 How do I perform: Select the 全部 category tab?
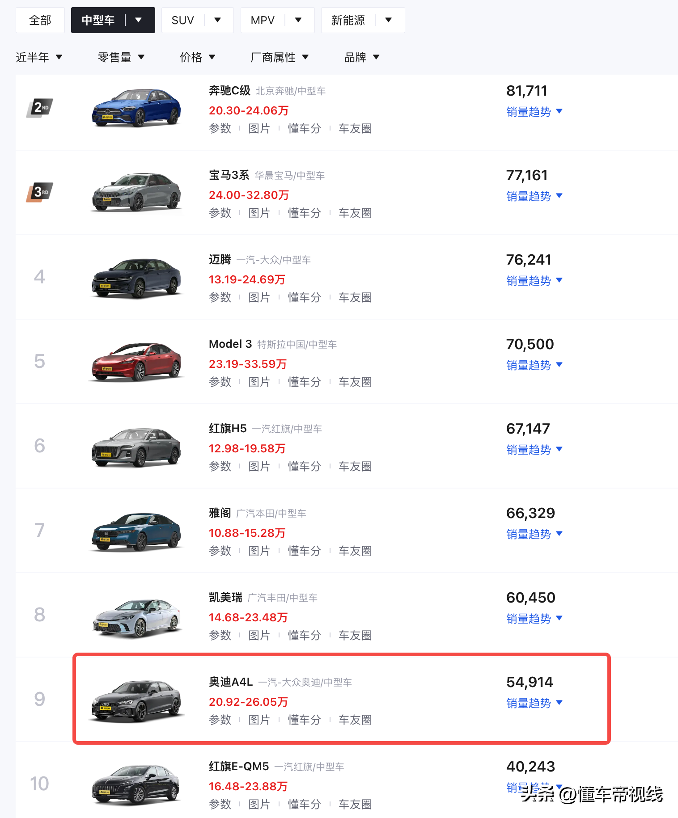pos(40,20)
